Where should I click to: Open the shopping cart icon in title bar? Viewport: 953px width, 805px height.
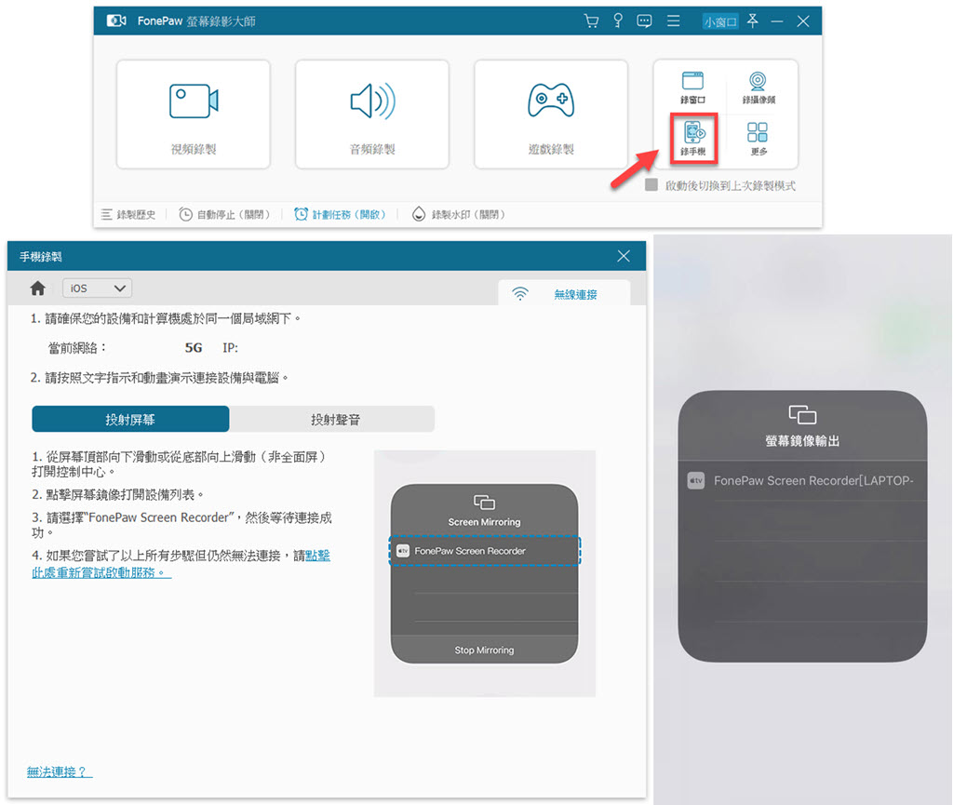click(x=591, y=21)
